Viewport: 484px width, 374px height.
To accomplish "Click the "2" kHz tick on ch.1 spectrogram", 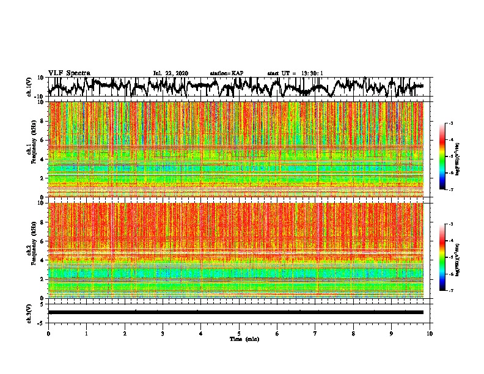I will (43, 178).
